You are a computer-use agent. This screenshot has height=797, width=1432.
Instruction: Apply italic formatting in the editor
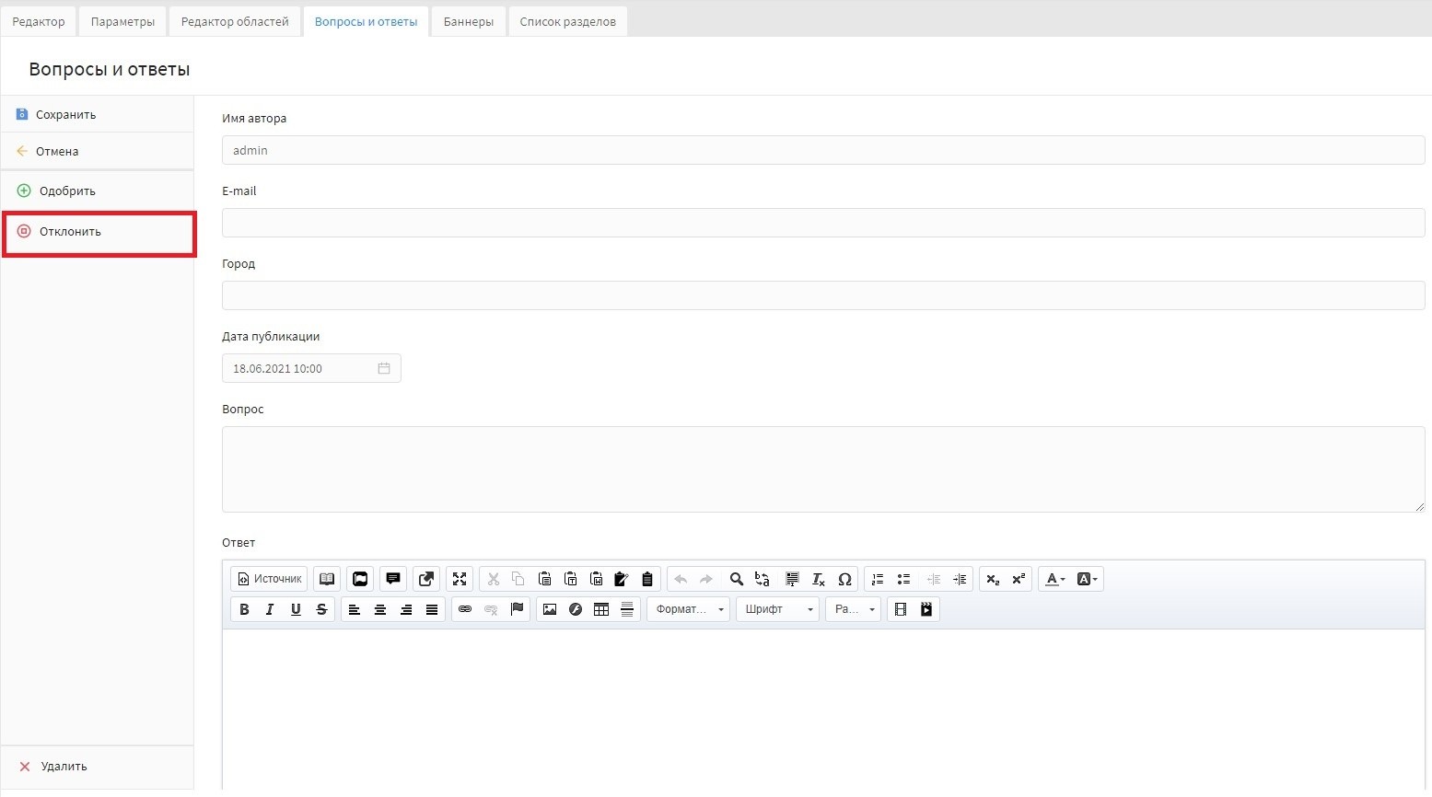coord(270,609)
